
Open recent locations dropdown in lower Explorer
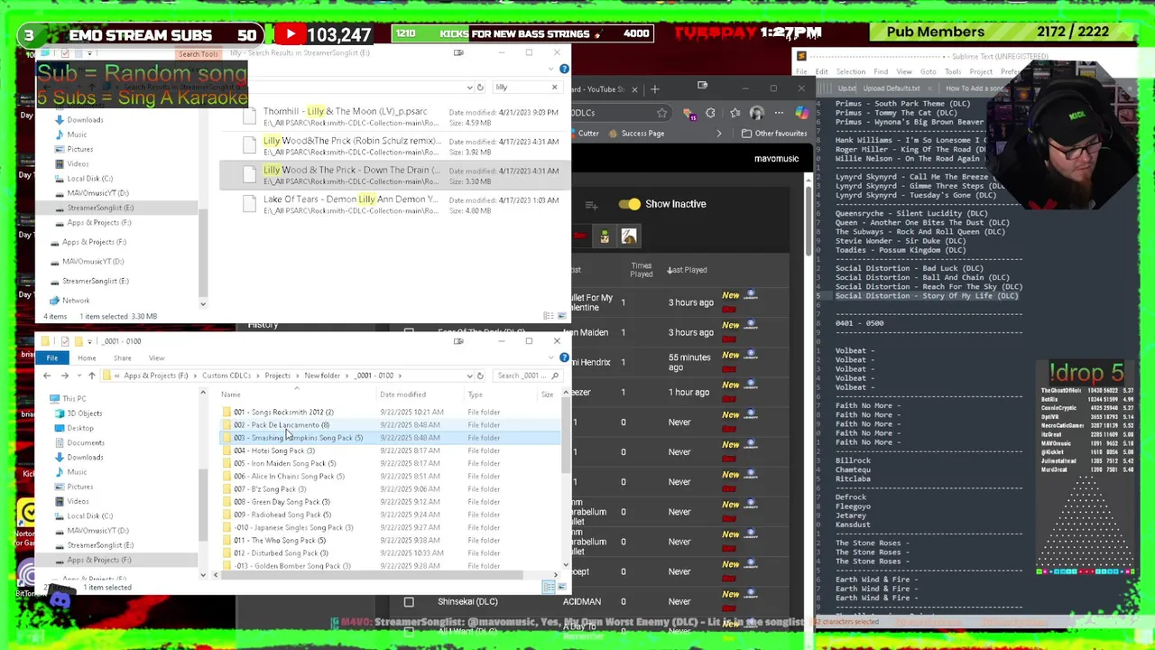click(x=78, y=376)
